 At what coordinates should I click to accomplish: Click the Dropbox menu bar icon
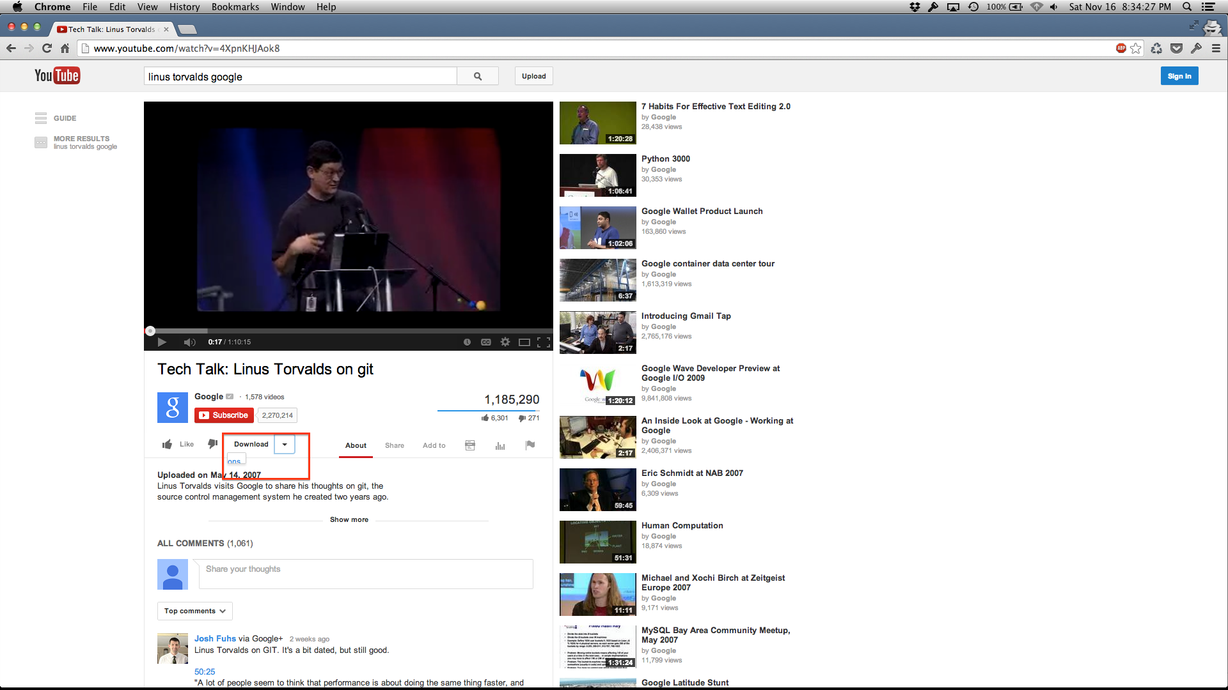point(915,7)
